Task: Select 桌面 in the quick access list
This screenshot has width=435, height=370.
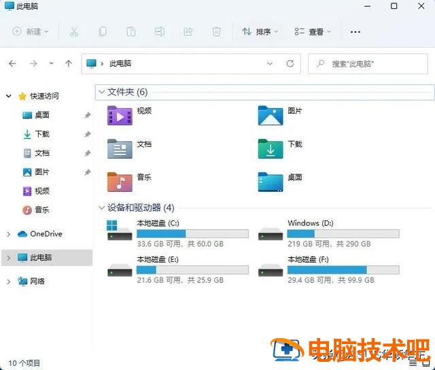Action: (x=42, y=115)
